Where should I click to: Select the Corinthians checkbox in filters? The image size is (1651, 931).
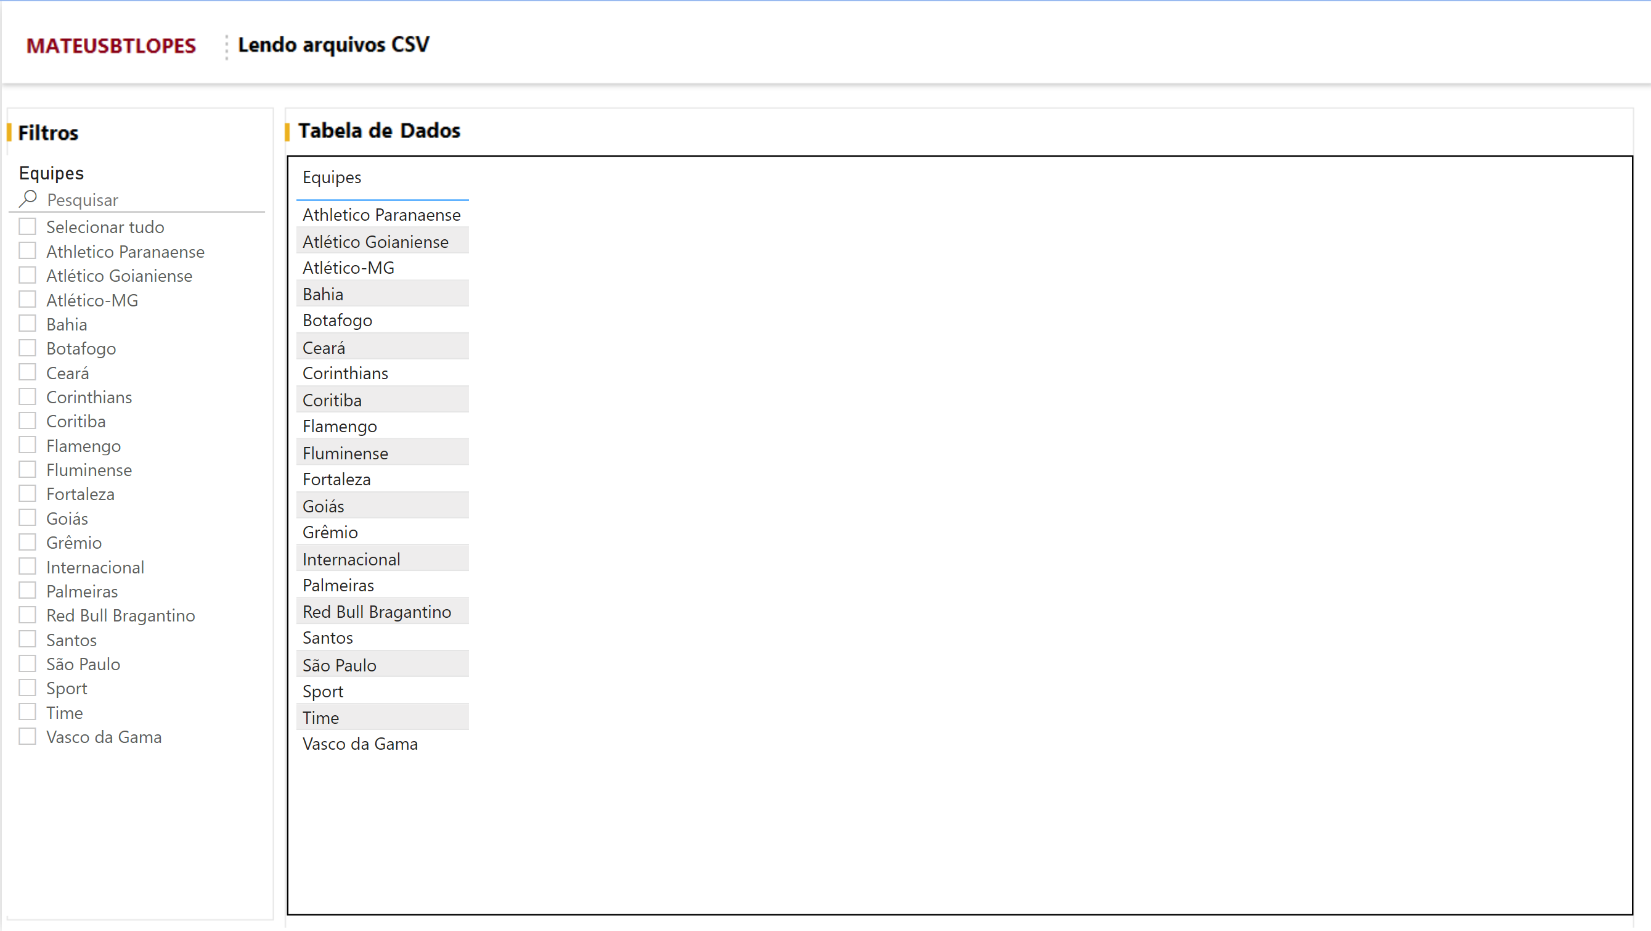click(28, 397)
